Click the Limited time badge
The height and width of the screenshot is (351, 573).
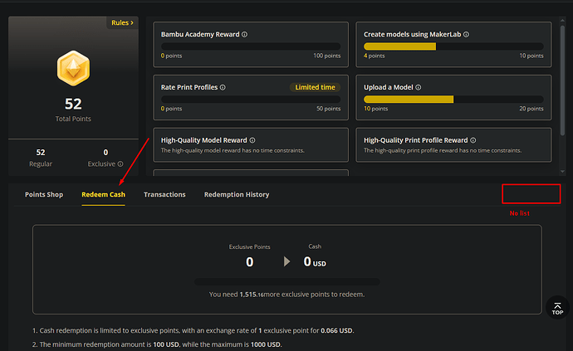tap(315, 87)
